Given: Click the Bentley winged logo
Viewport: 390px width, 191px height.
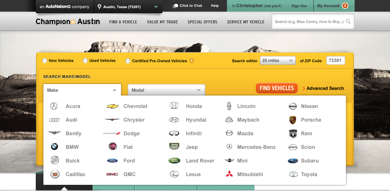Looking at the screenshot, I should [x=54, y=133].
